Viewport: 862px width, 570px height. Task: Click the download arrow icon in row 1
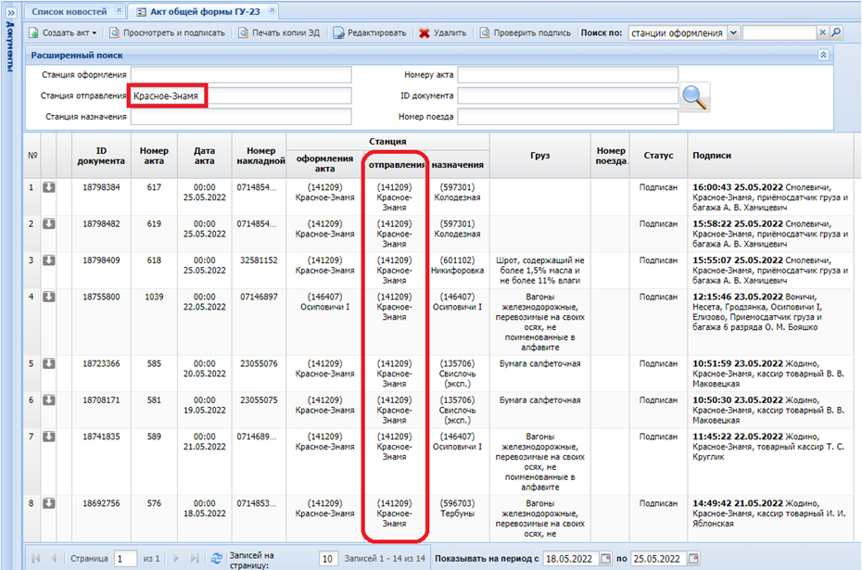click(49, 187)
